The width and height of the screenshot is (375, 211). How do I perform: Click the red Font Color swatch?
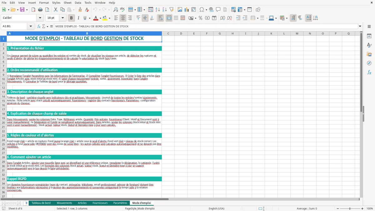(x=96, y=18)
